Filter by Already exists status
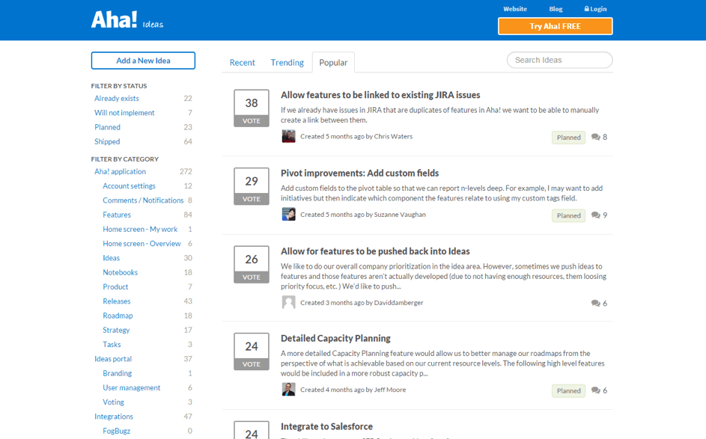 117,99
